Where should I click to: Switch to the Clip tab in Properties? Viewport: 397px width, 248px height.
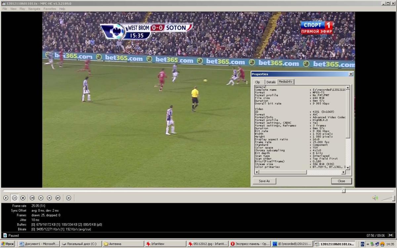257,82
